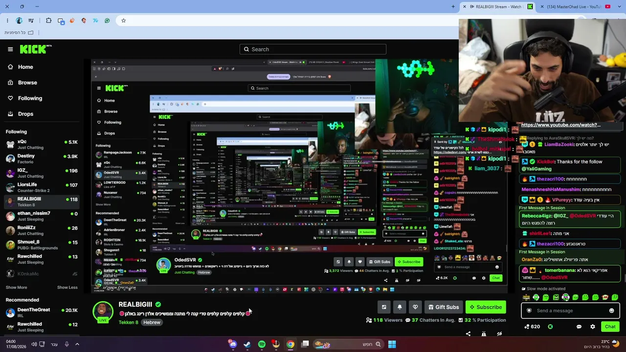Toggle notification bell for REALBIGIII

click(x=400, y=307)
